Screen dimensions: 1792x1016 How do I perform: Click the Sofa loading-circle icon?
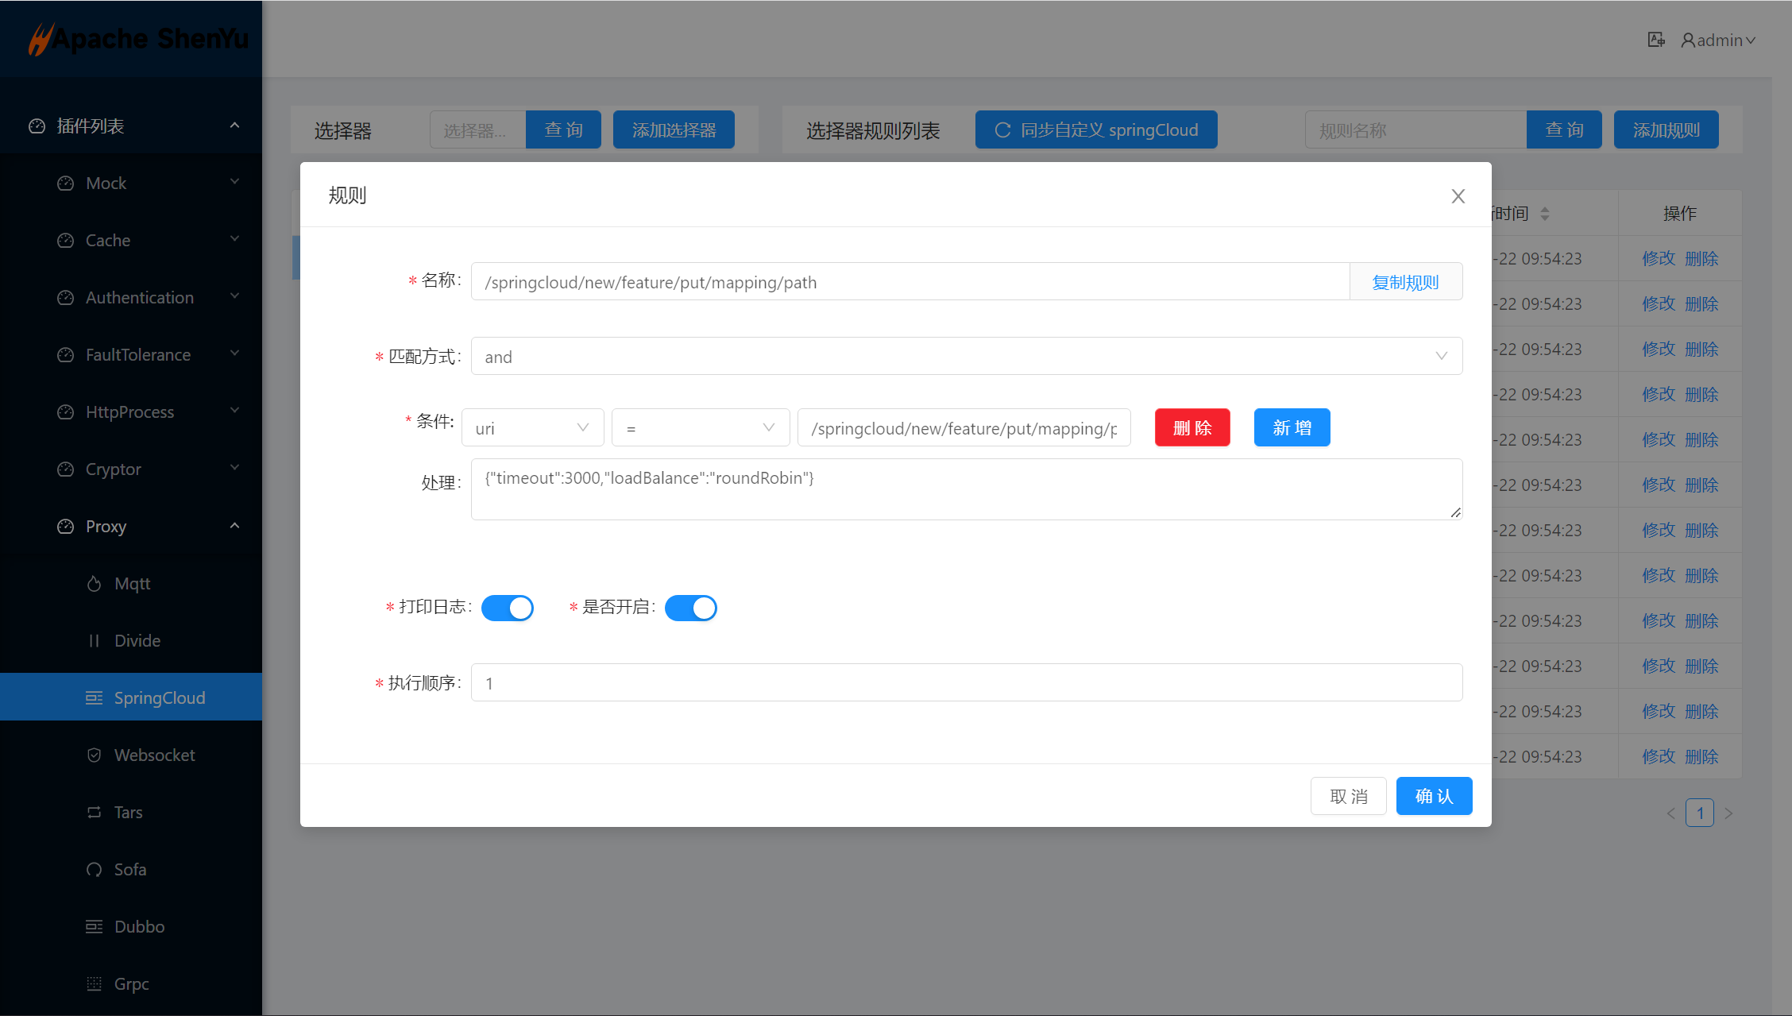pos(94,870)
